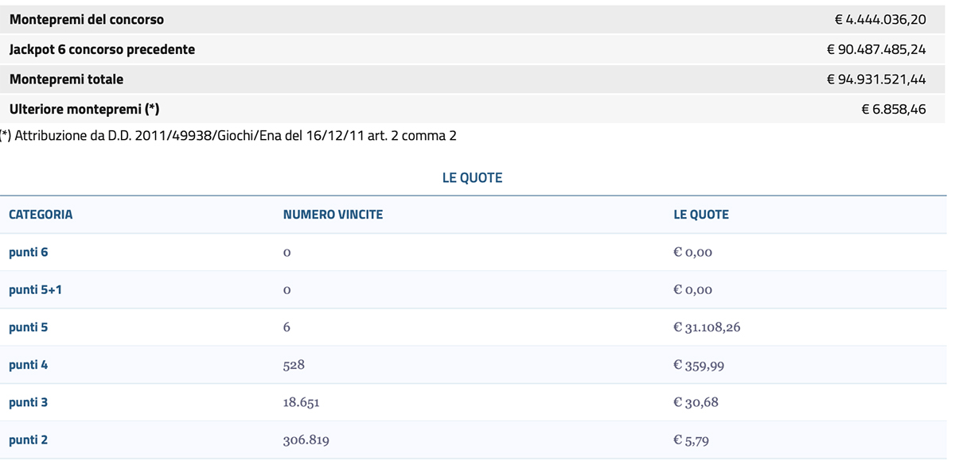955x461 pixels.
Task: Select the € 359,99 payout value
Action: click(698, 365)
